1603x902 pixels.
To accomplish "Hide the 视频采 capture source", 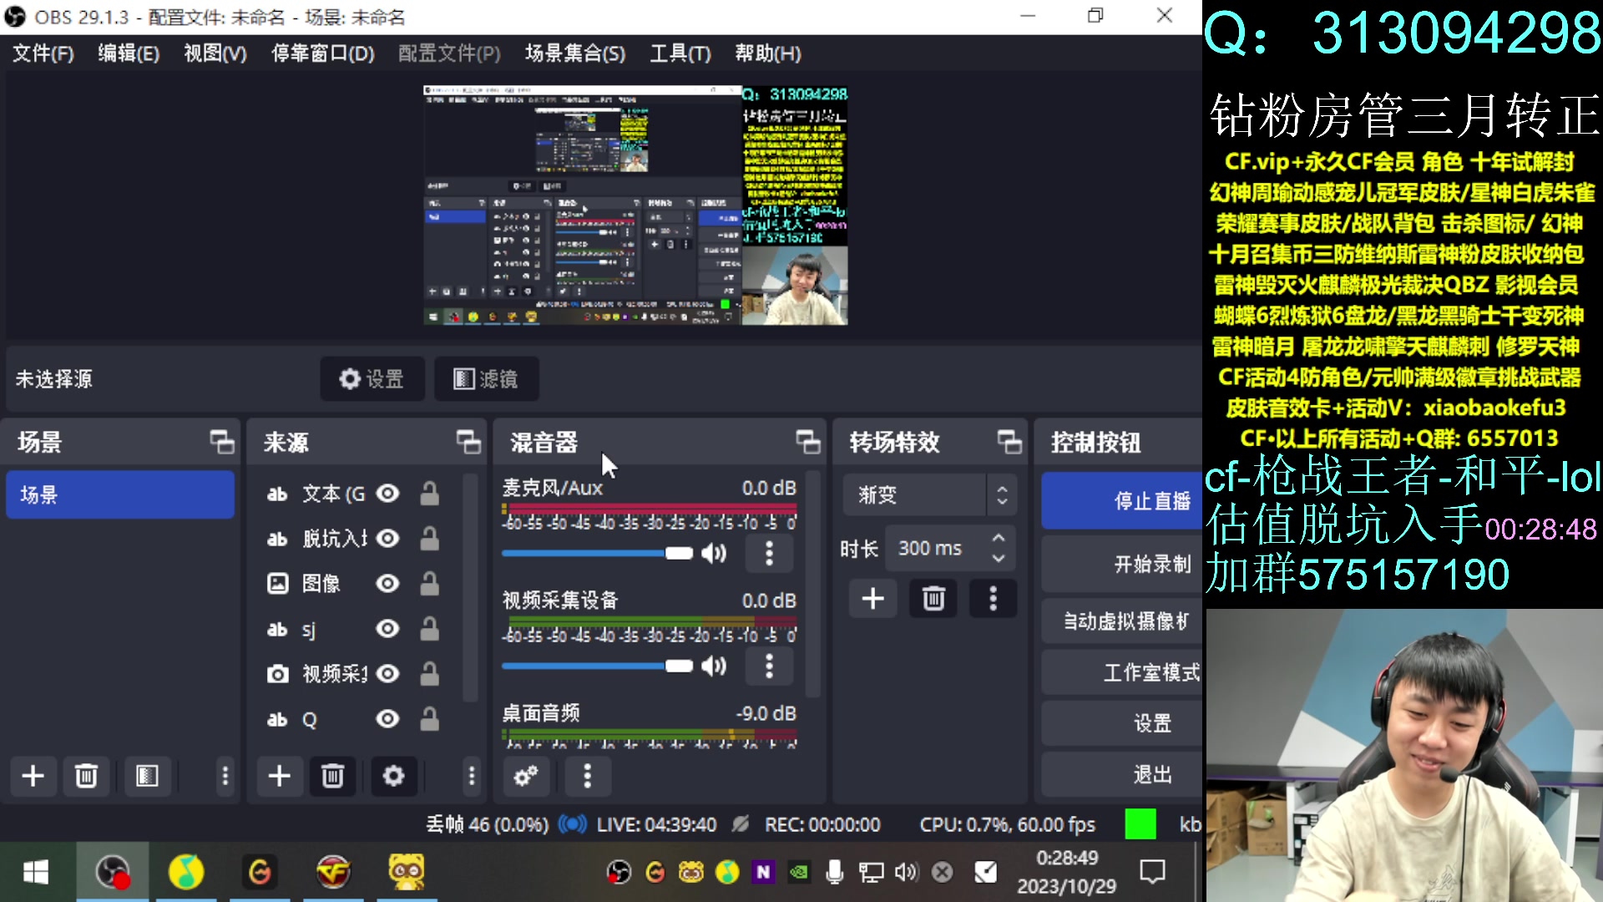I will tap(387, 674).
